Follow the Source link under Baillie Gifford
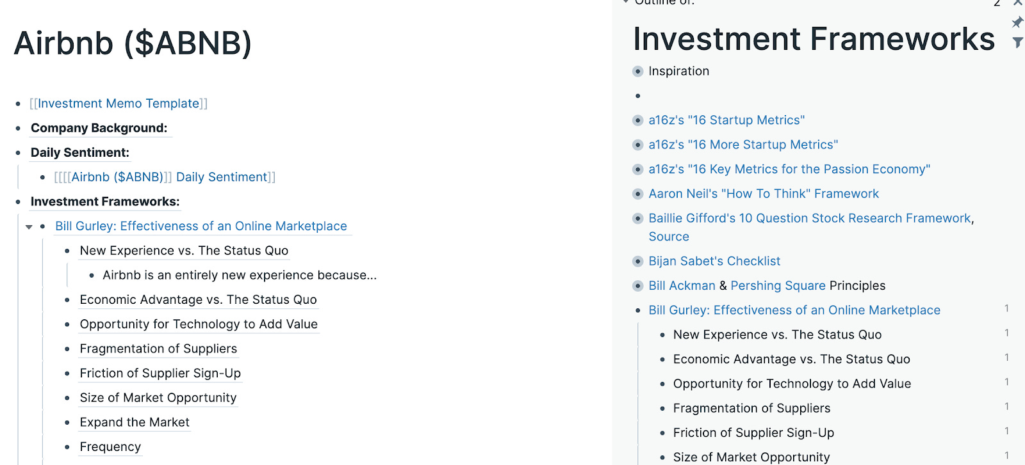This screenshot has width=1025, height=465. click(x=669, y=237)
